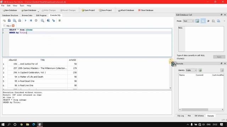Click the Revert Changes button
The height and width of the screenshot is (127, 227).
pyautogui.click(x=68, y=10)
